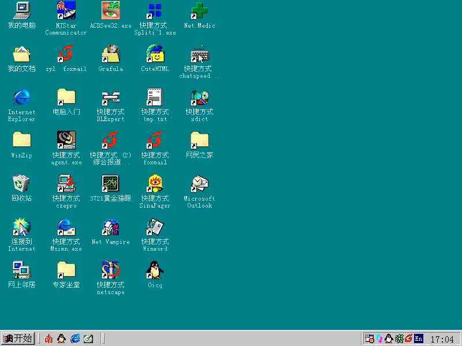The width and height of the screenshot is (462, 346).
Task: Select the ACDSee32.exe desktop icon
Action: (x=110, y=10)
